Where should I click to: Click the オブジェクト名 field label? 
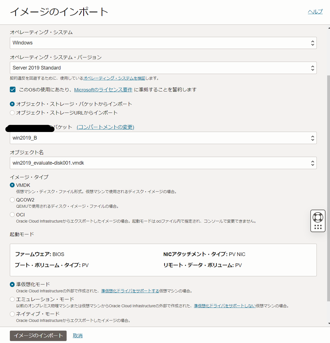27,152
